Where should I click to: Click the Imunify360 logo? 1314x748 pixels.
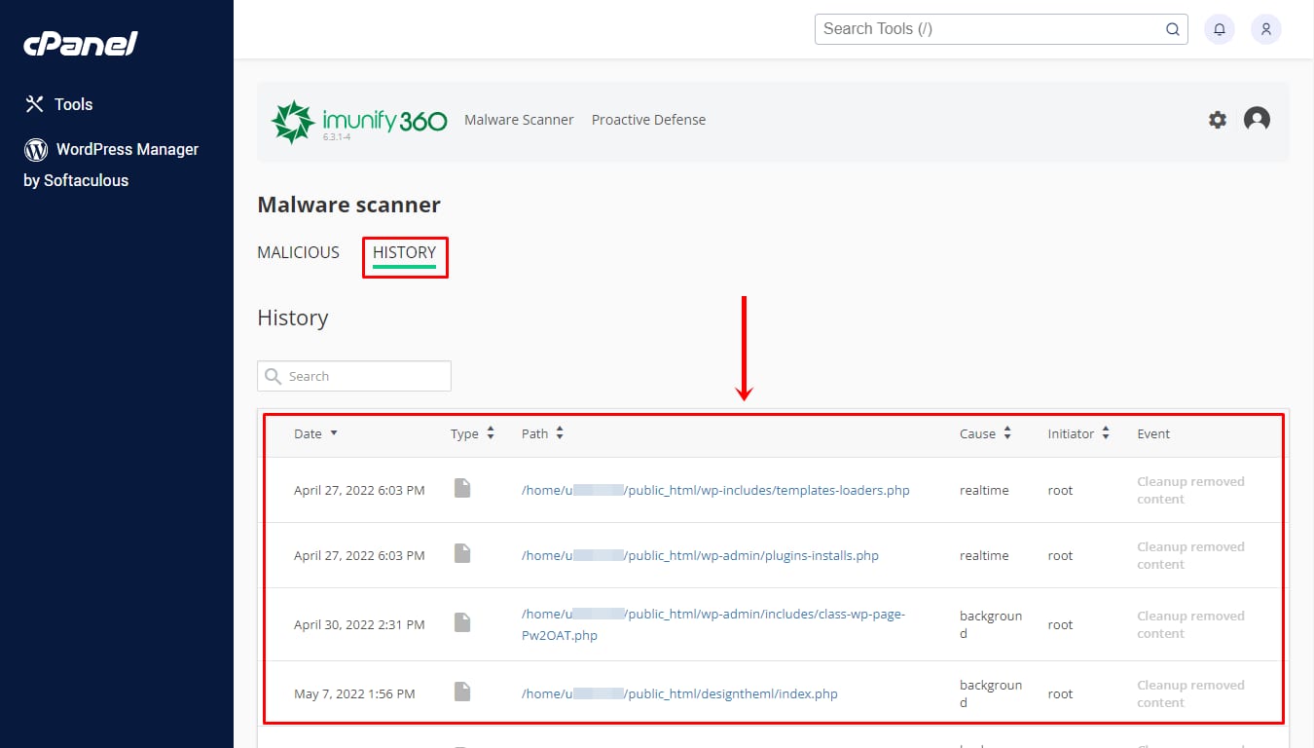pos(358,122)
